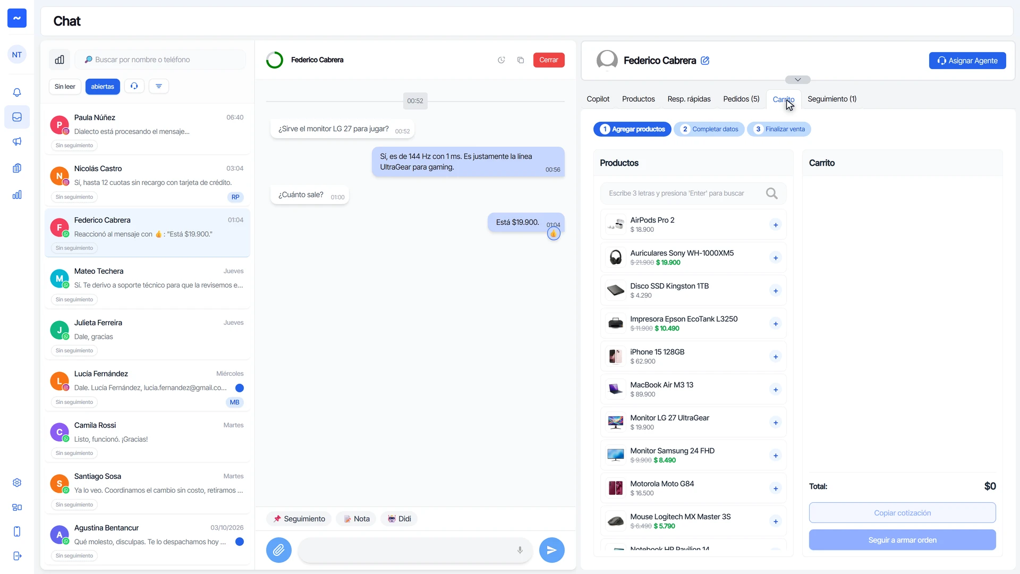This screenshot has width=1020, height=574.
Task: Open the conversation filter options
Action: click(x=159, y=86)
